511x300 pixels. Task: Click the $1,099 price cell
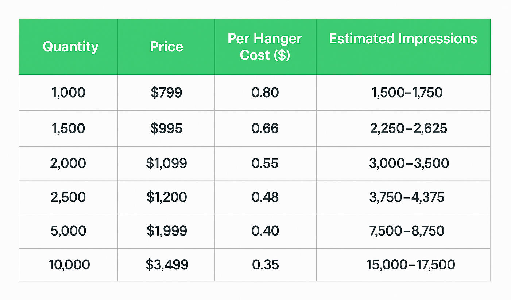(166, 163)
